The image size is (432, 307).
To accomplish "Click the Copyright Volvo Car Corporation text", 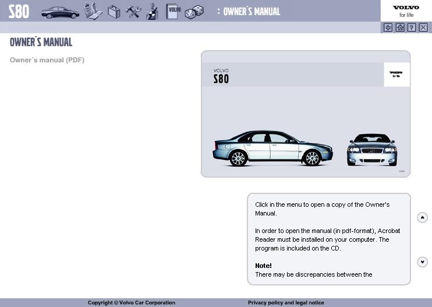I will [132, 302].
